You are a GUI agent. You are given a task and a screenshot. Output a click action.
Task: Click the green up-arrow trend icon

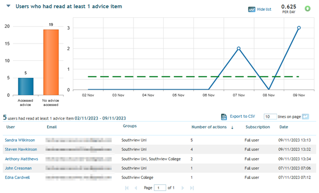click(307, 9)
